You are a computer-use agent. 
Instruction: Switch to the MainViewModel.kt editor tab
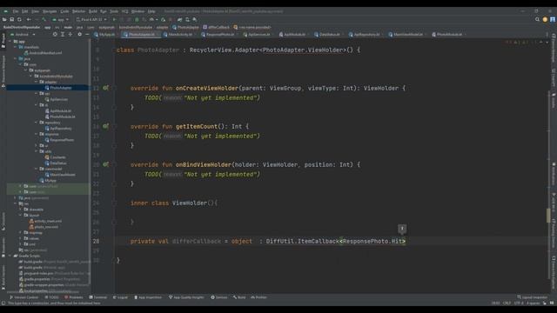coord(408,35)
